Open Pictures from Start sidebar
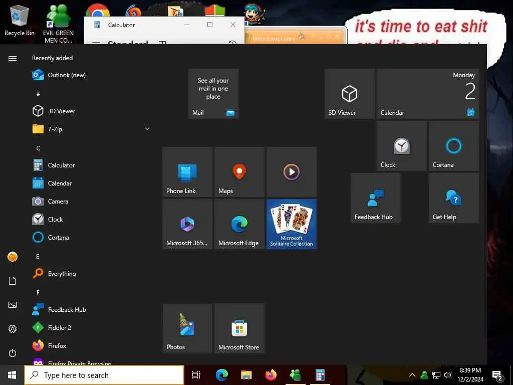 13,305
